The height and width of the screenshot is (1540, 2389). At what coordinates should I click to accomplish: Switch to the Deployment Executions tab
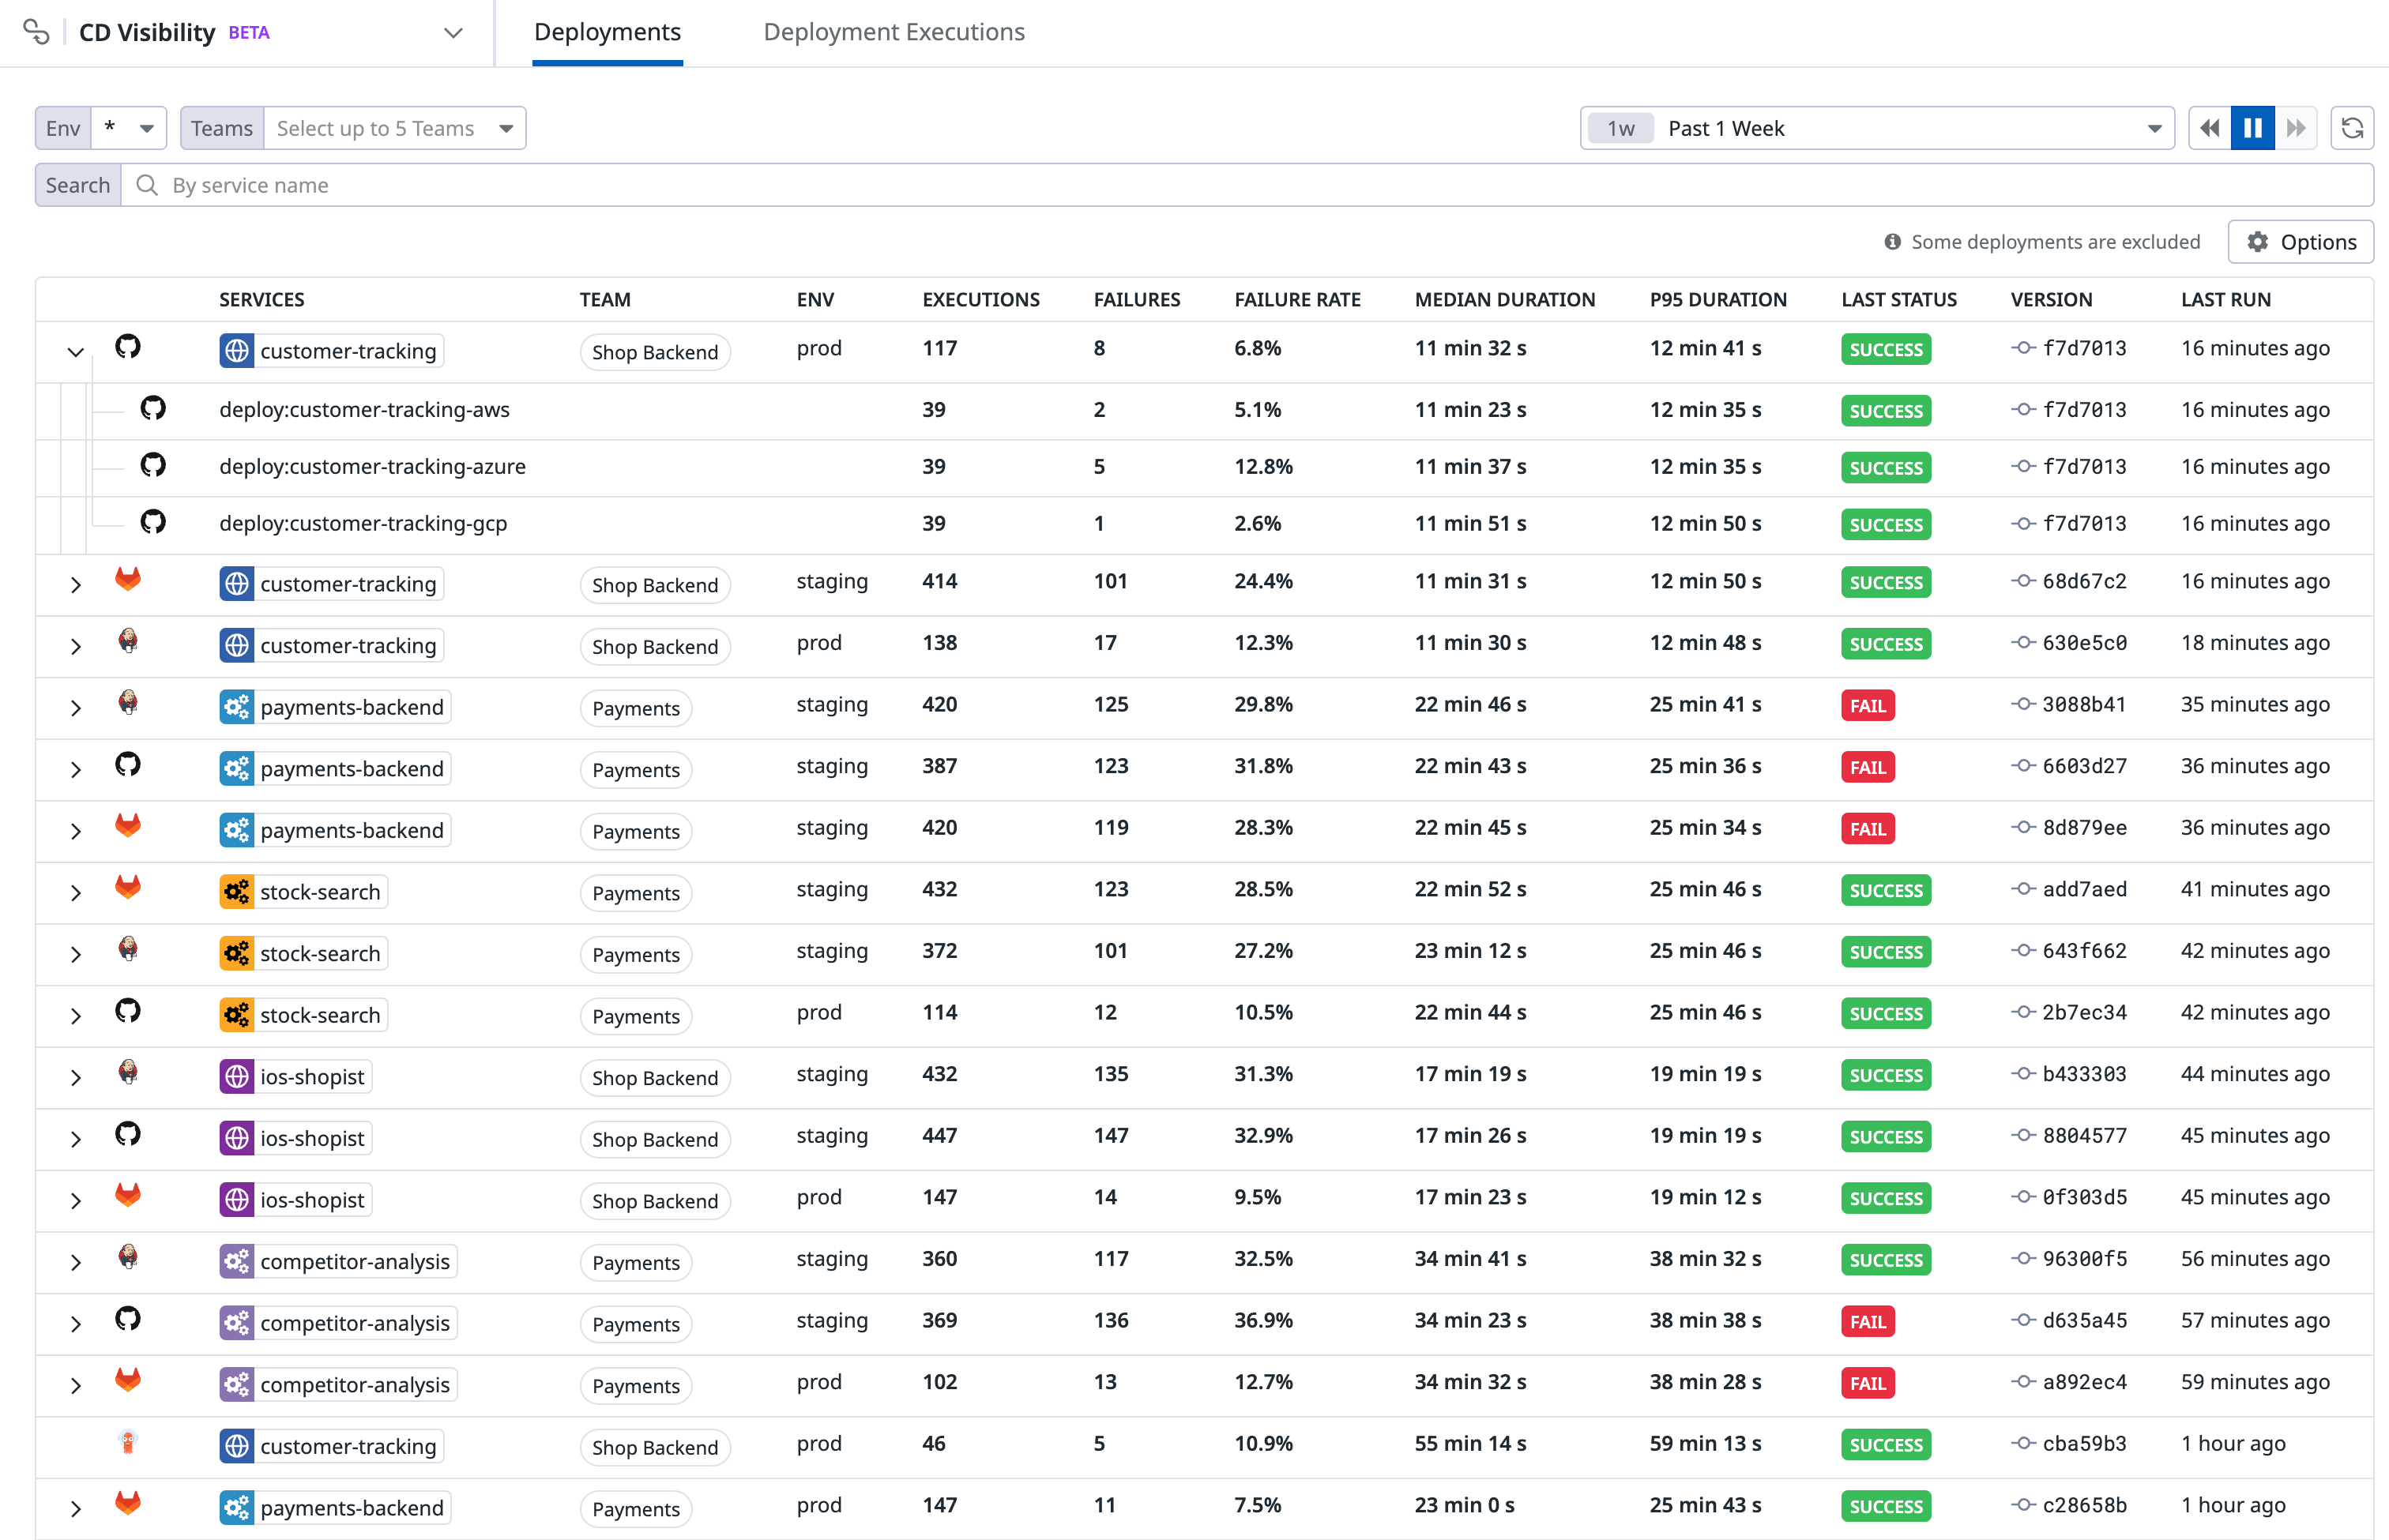[894, 32]
